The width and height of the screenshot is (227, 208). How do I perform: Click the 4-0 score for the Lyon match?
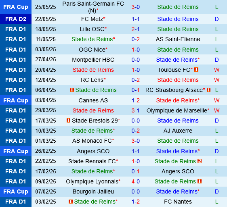coord(135,181)
